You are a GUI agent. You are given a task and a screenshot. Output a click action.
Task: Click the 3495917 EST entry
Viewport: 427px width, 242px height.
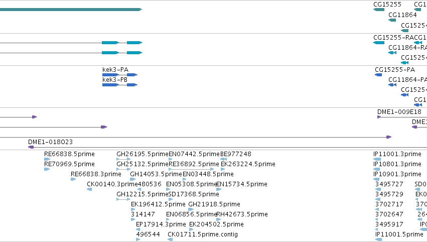coord(389,224)
